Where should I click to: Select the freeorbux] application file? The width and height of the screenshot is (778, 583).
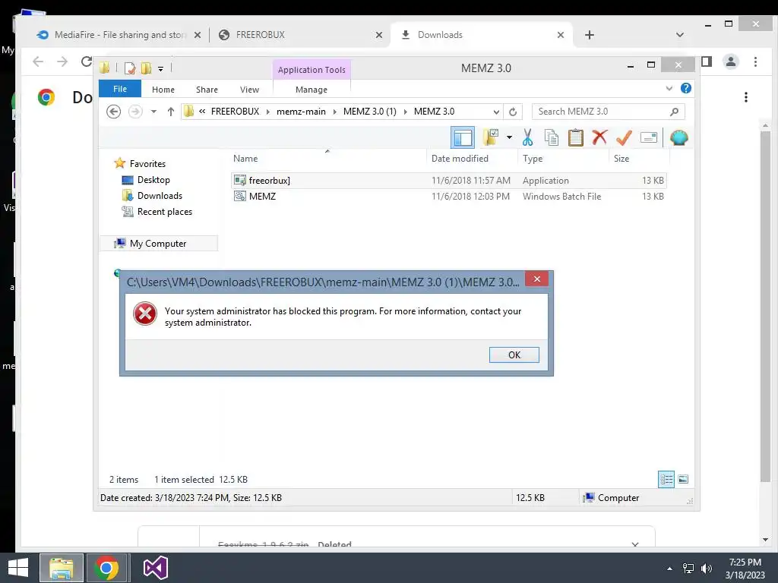[449, 181]
